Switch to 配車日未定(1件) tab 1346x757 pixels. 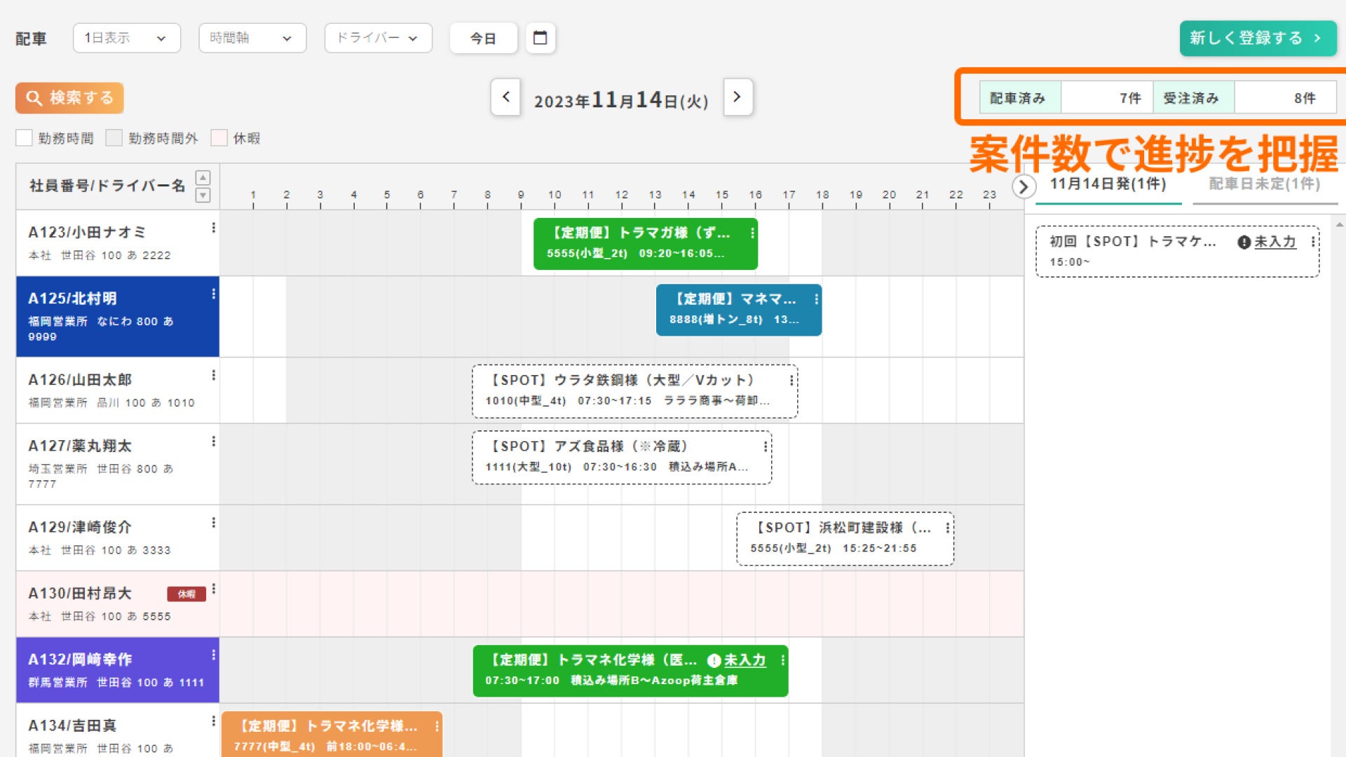coord(1264,184)
